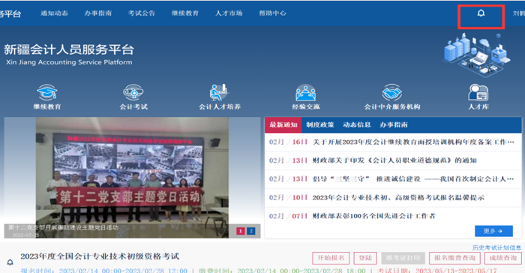Select carousel slide indicator 2

pyautogui.click(x=250, y=231)
